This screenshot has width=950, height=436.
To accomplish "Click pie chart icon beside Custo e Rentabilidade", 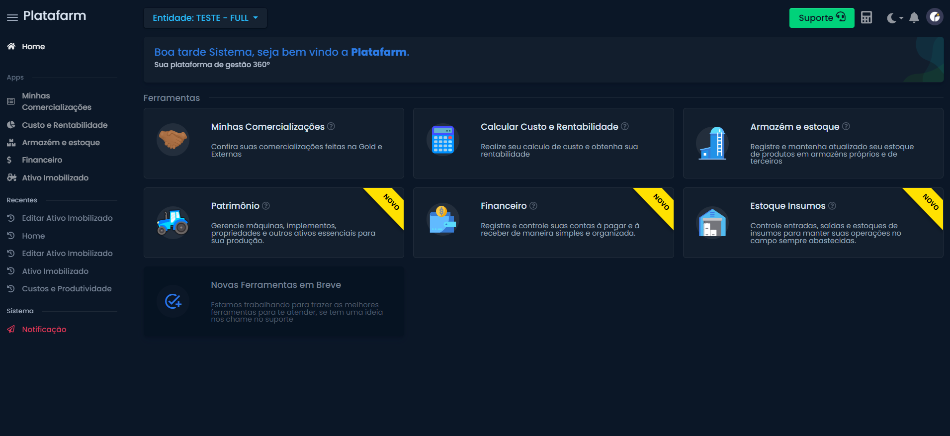I will 11,125.
